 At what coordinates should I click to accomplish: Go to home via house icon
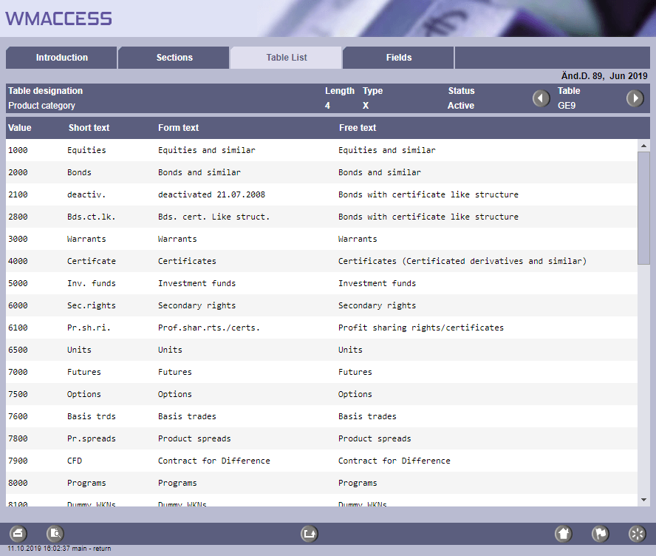pyautogui.click(x=564, y=533)
